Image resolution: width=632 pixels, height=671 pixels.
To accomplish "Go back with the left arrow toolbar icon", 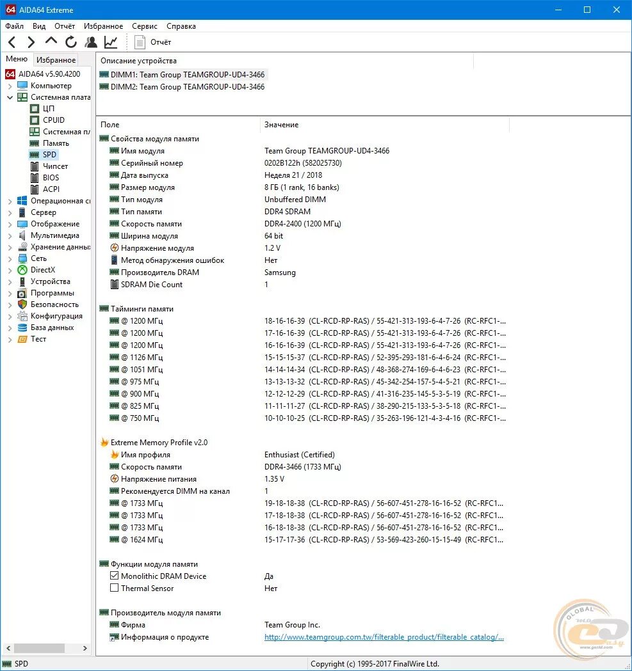I will click(x=12, y=42).
